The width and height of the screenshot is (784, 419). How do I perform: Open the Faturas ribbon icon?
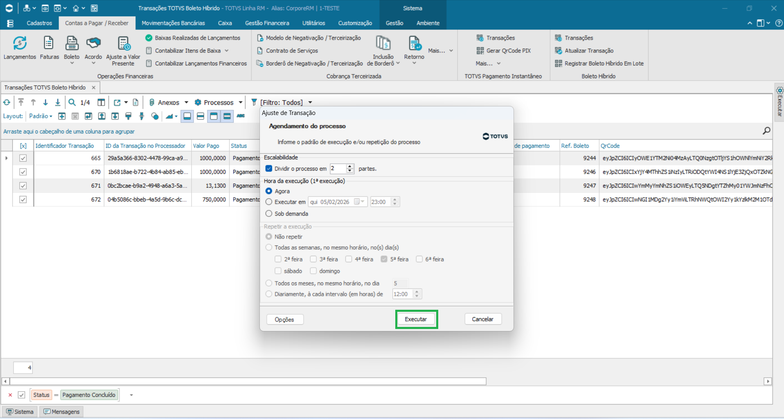click(49, 48)
